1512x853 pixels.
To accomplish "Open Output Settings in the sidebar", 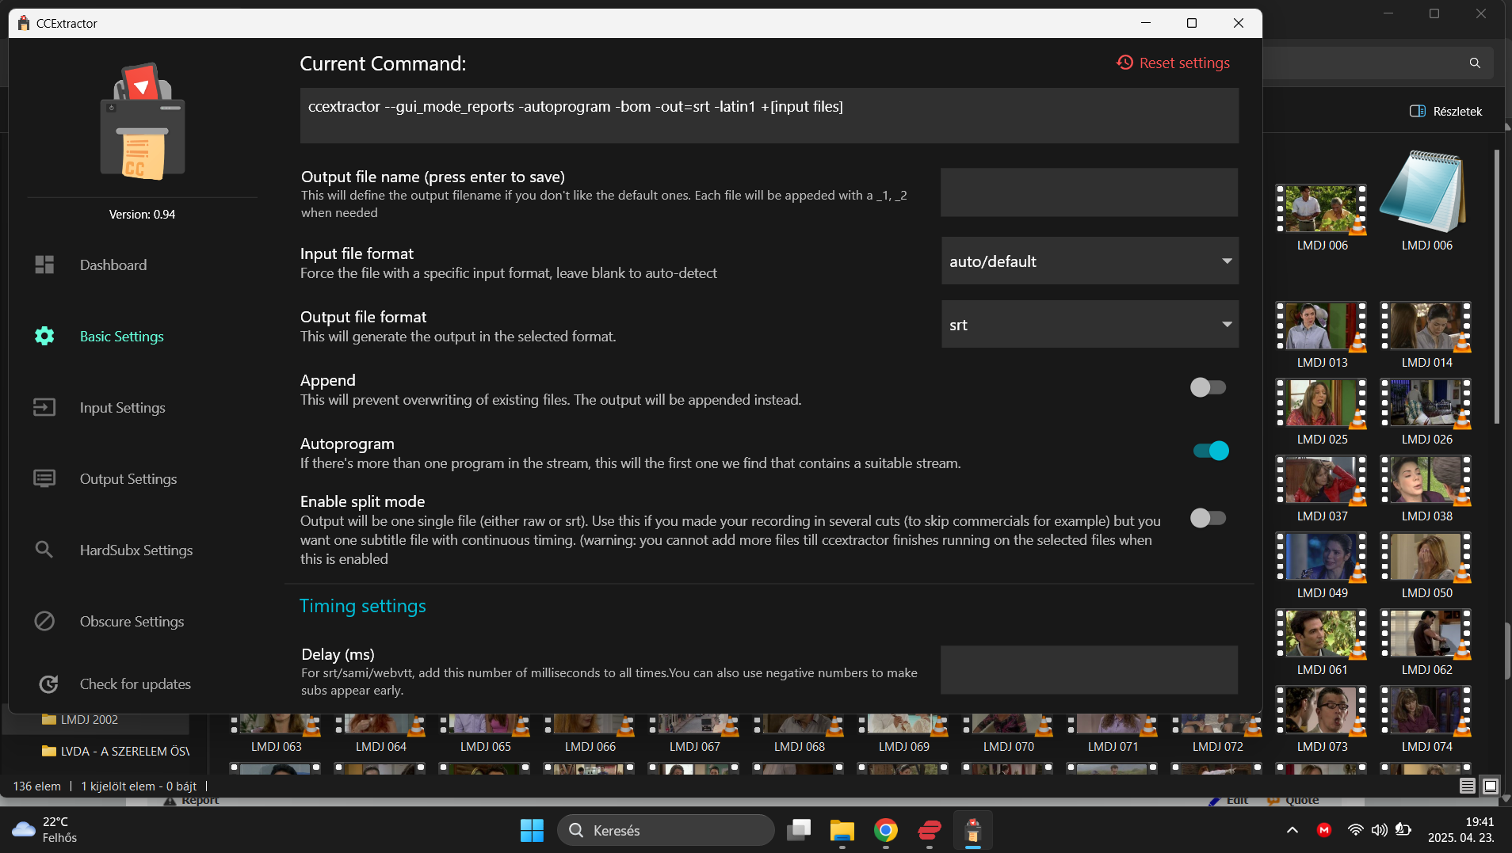I will click(128, 478).
